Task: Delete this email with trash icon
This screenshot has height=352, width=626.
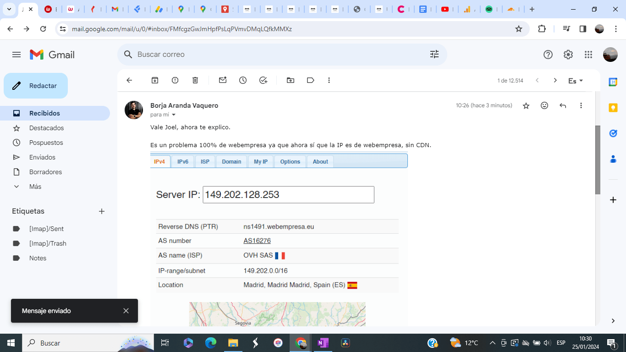Action: click(x=195, y=80)
